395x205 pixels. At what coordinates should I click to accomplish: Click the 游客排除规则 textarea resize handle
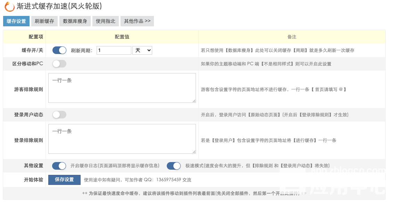[x=194, y=101]
